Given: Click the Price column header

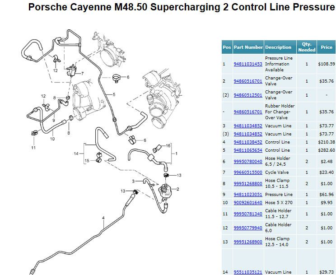Looking at the screenshot, I should pos(327,47).
